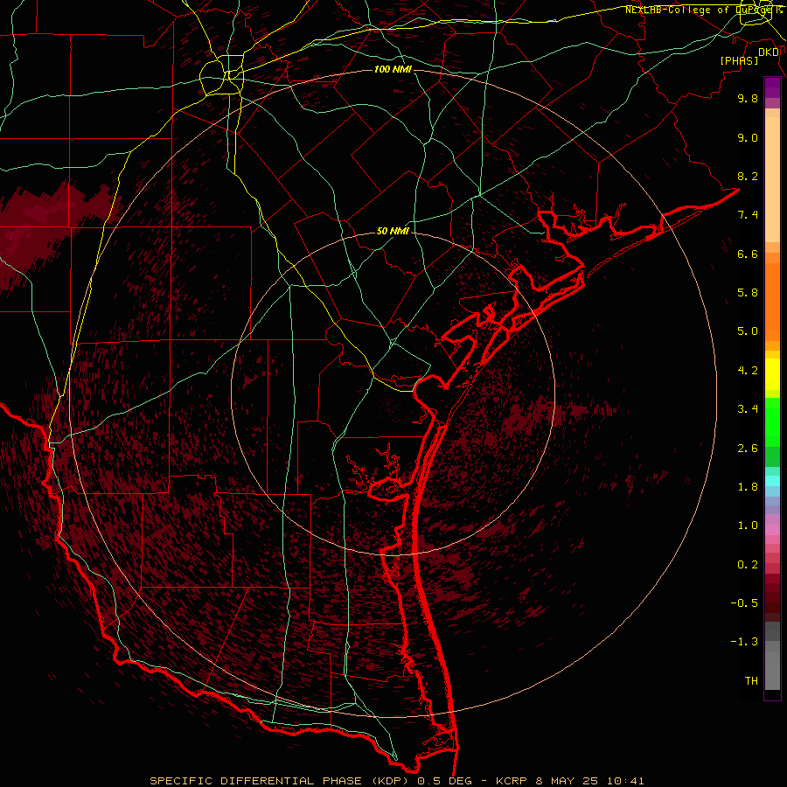Pick the purple segment atop the color bar

[772, 87]
